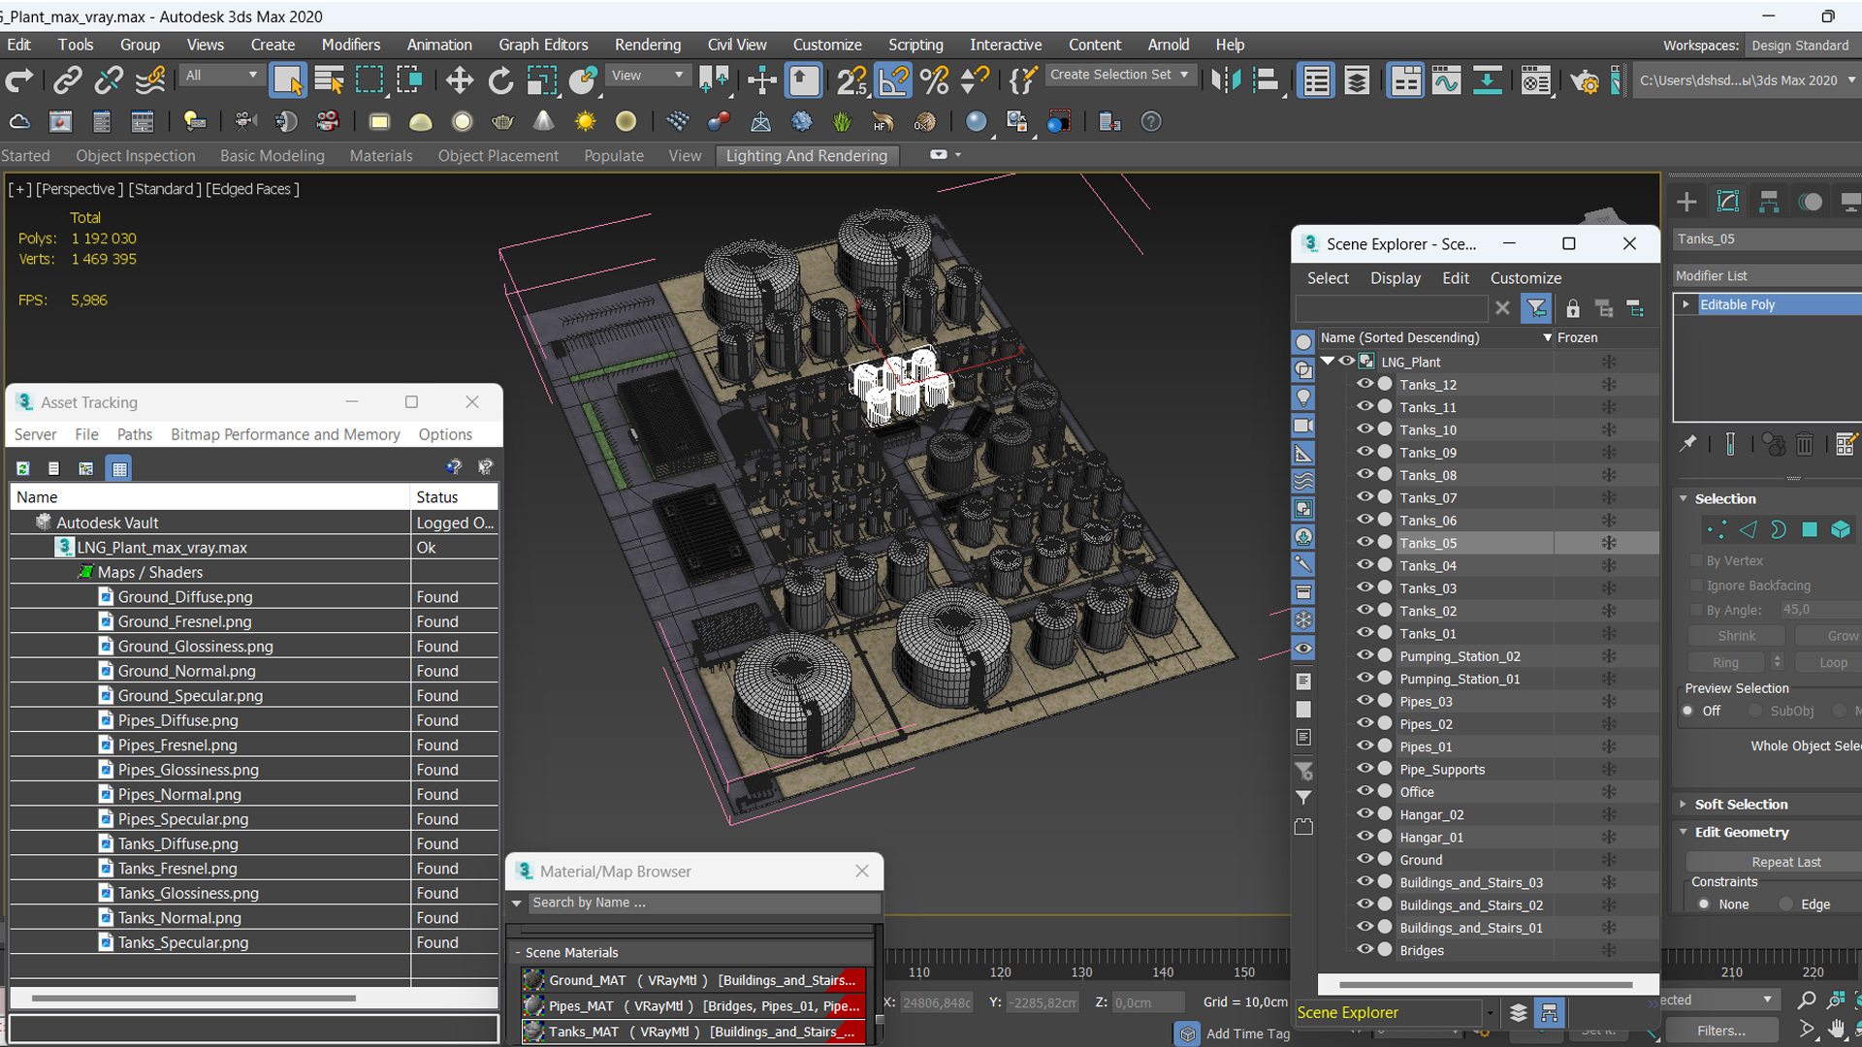Hide the Bridges object

1364,950
